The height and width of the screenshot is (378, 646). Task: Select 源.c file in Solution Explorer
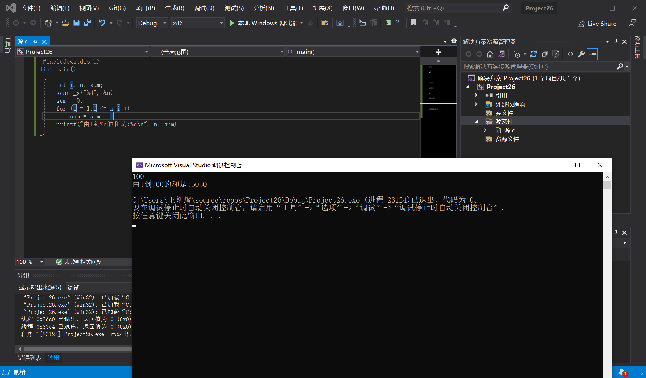pos(509,130)
